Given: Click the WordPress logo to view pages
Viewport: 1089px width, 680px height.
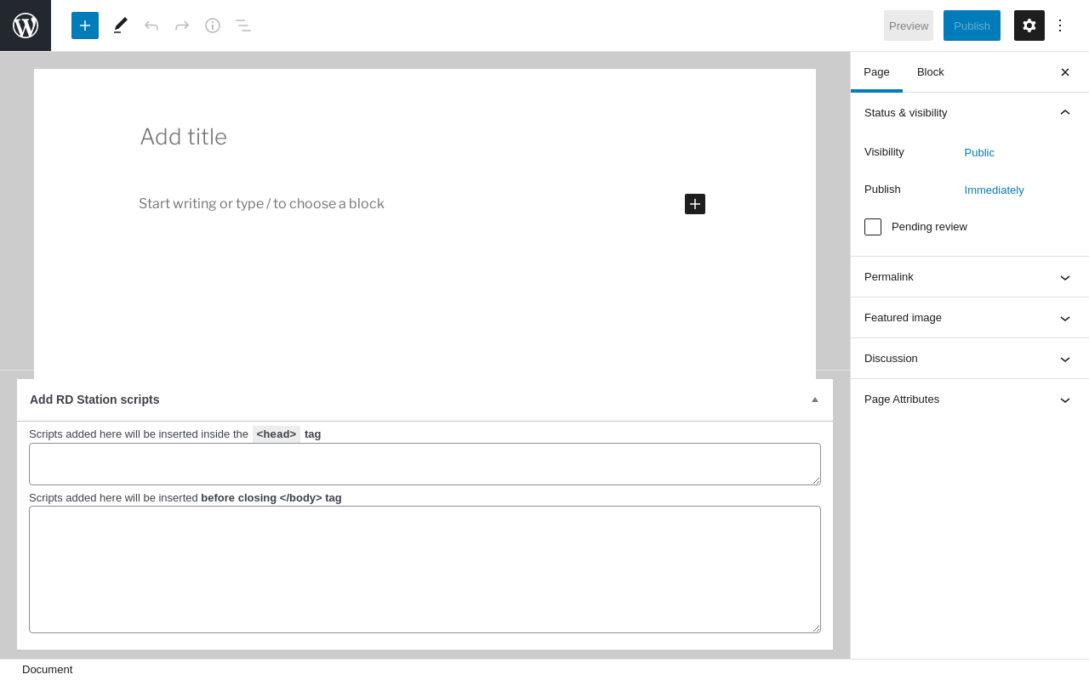Looking at the screenshot, I should 26,25.
